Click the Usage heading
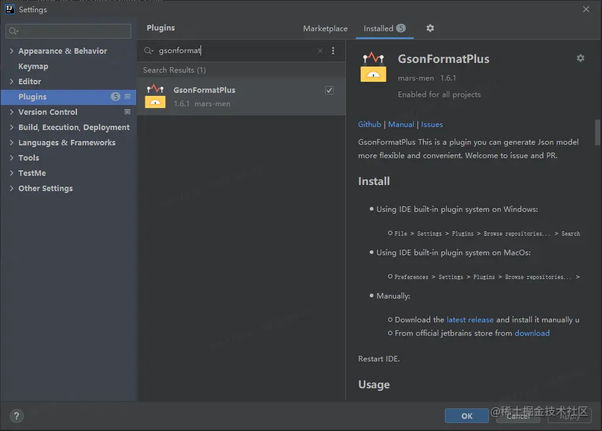 point(374,385)
